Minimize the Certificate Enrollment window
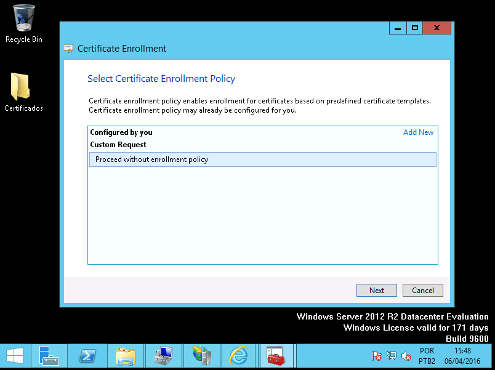Viewport: 495px width, 370px height. pos(398,28)
